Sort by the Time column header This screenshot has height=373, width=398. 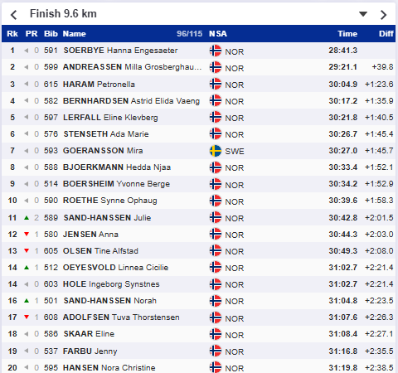pos(347,34)
